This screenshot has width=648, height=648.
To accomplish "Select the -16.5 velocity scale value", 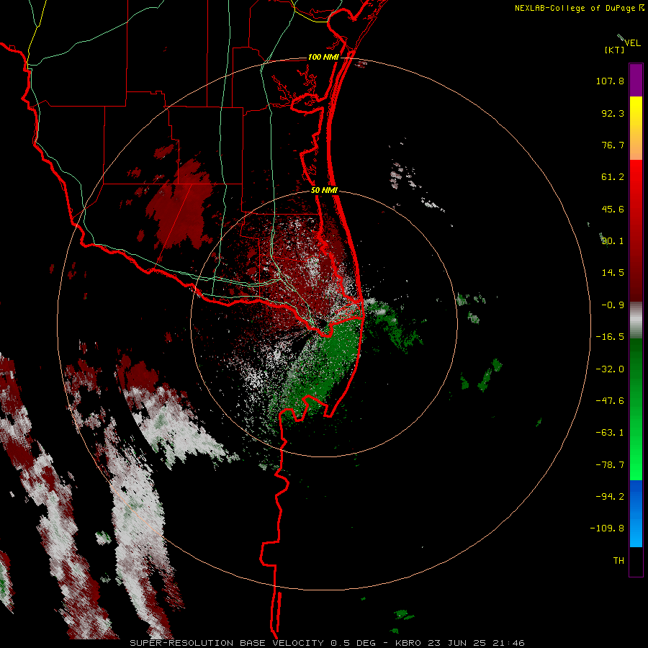I will 610,337.
